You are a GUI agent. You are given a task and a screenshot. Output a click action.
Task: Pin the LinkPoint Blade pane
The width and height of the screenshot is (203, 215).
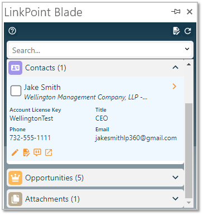point(176,12)
